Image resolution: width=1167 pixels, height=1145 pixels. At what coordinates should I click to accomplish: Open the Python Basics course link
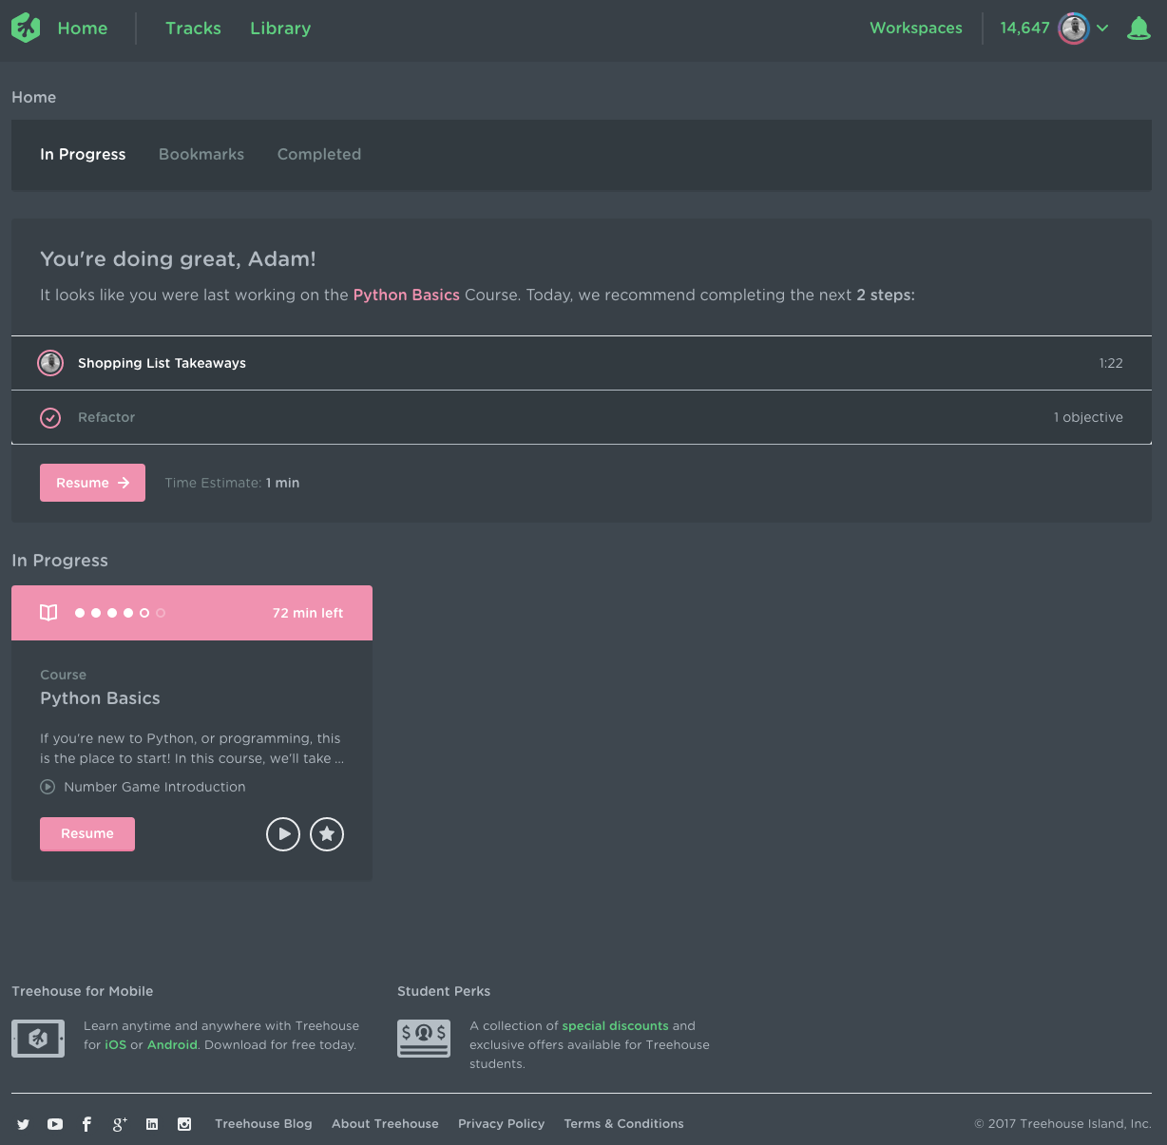(x=406, y=295)
